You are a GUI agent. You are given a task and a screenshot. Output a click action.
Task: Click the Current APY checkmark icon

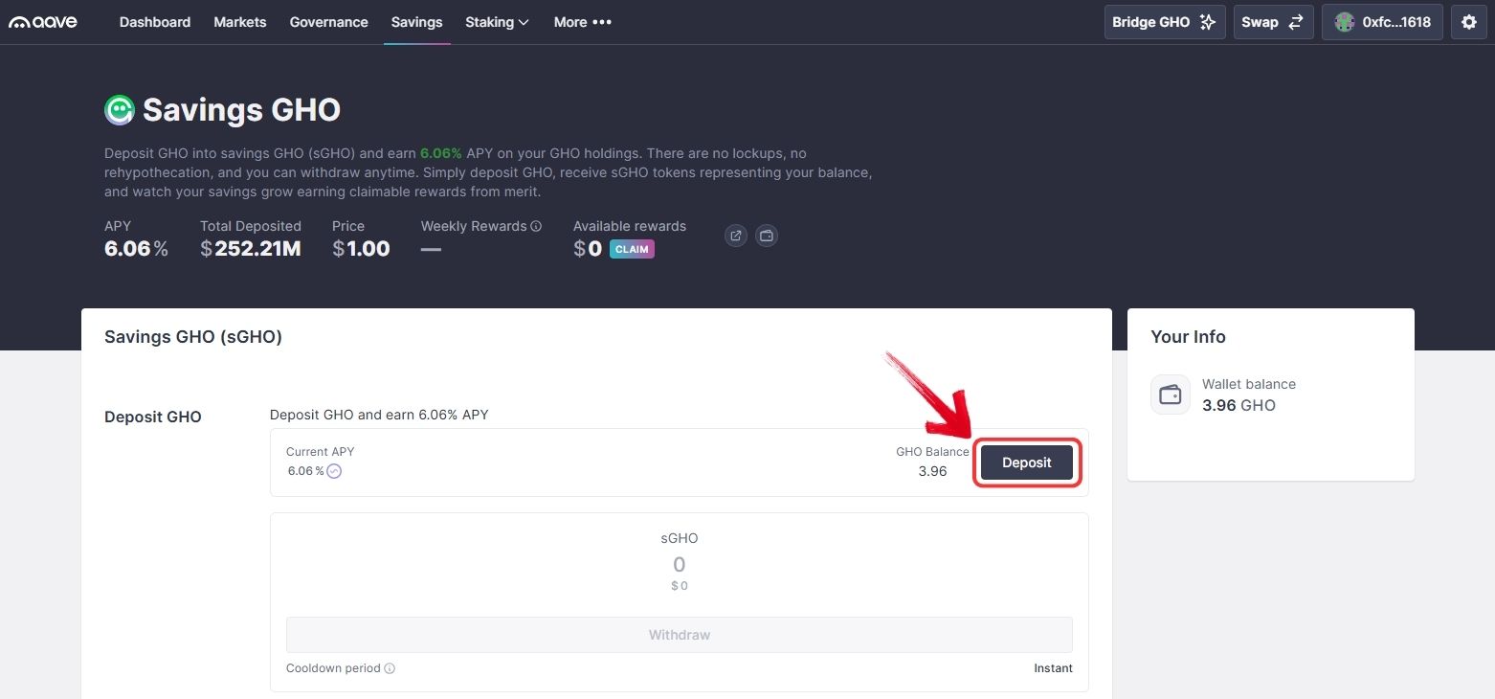click(x=334, y=471)
